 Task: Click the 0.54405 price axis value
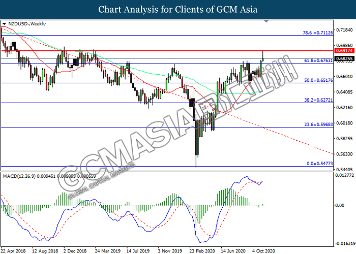click(344, 170)
